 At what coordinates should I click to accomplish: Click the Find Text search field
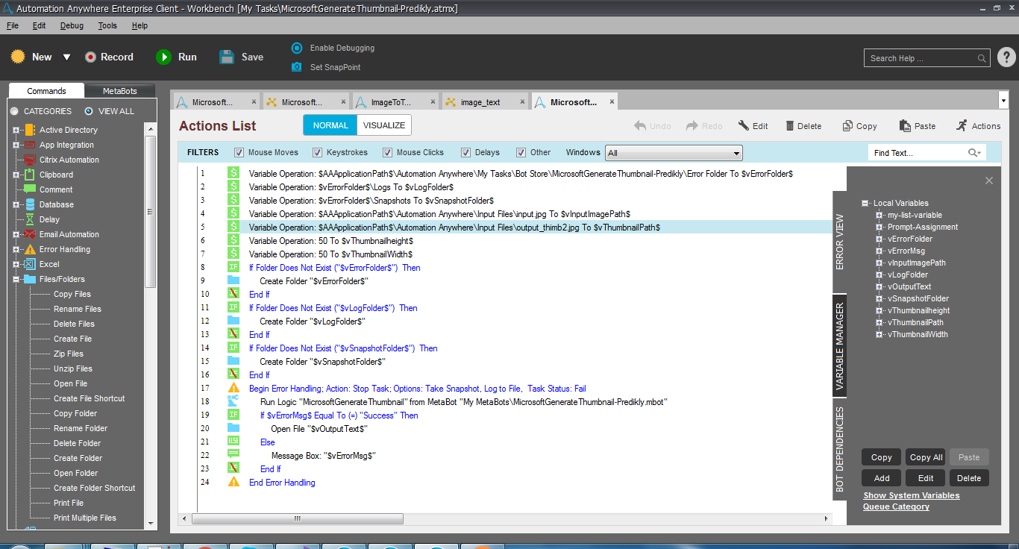point(918,153)
